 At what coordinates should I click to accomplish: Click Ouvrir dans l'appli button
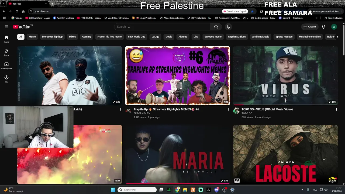(235, 11)
